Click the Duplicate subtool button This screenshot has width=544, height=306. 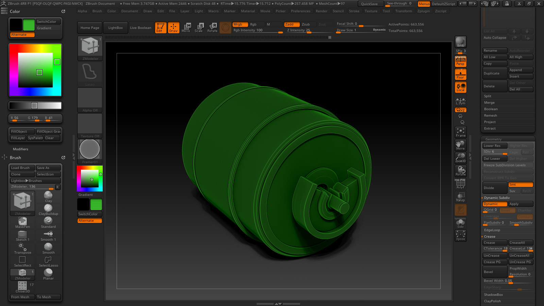pyautogui.click(x=495, y=73)
